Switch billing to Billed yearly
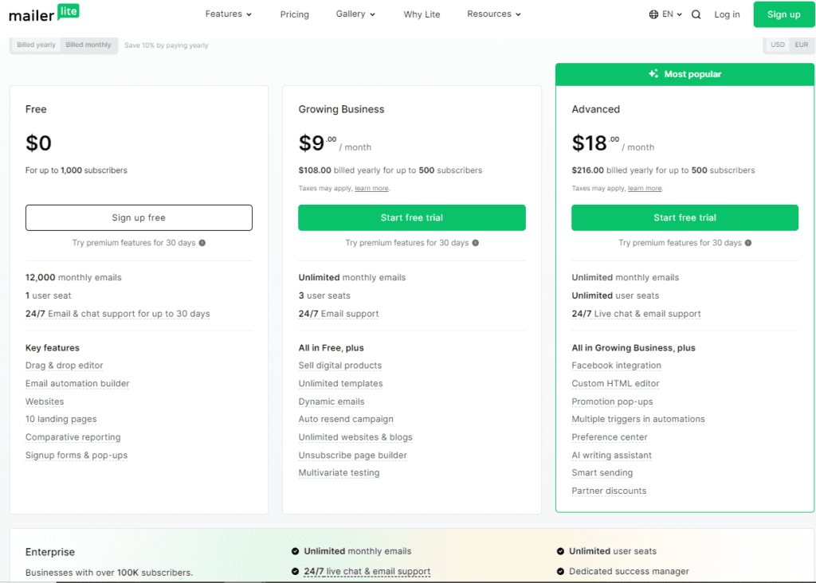 click(x=37, y=45)
